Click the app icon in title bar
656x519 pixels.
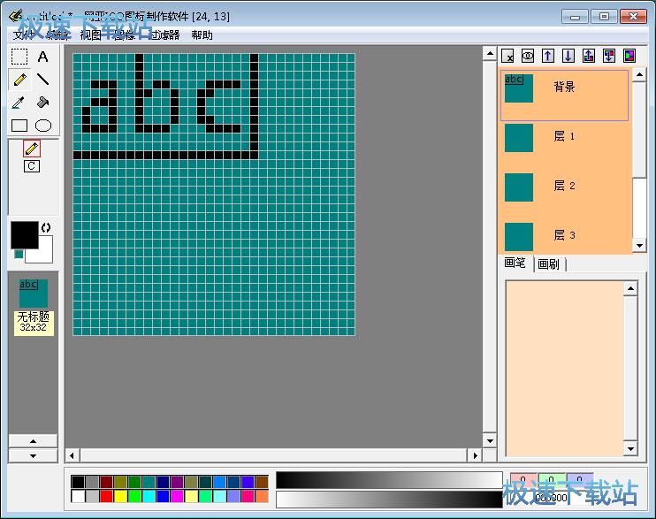(x=16, y=16)
